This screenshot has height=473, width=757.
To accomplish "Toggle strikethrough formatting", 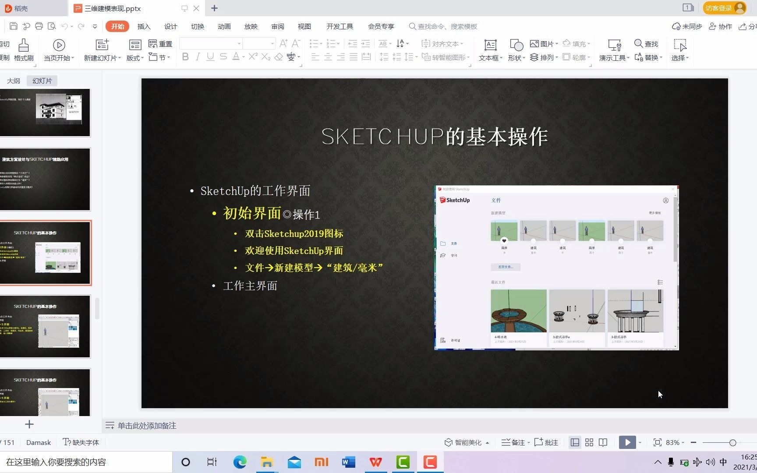I will 223,57.
